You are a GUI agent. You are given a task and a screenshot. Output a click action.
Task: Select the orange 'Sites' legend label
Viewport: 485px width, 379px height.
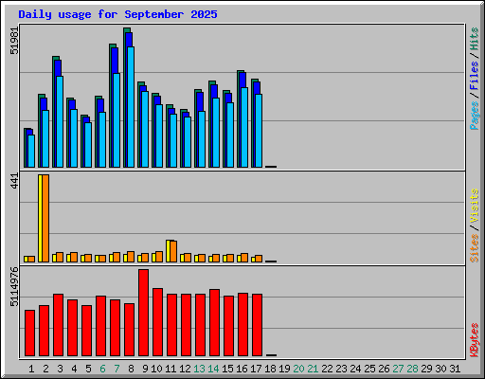coord(474,248)
